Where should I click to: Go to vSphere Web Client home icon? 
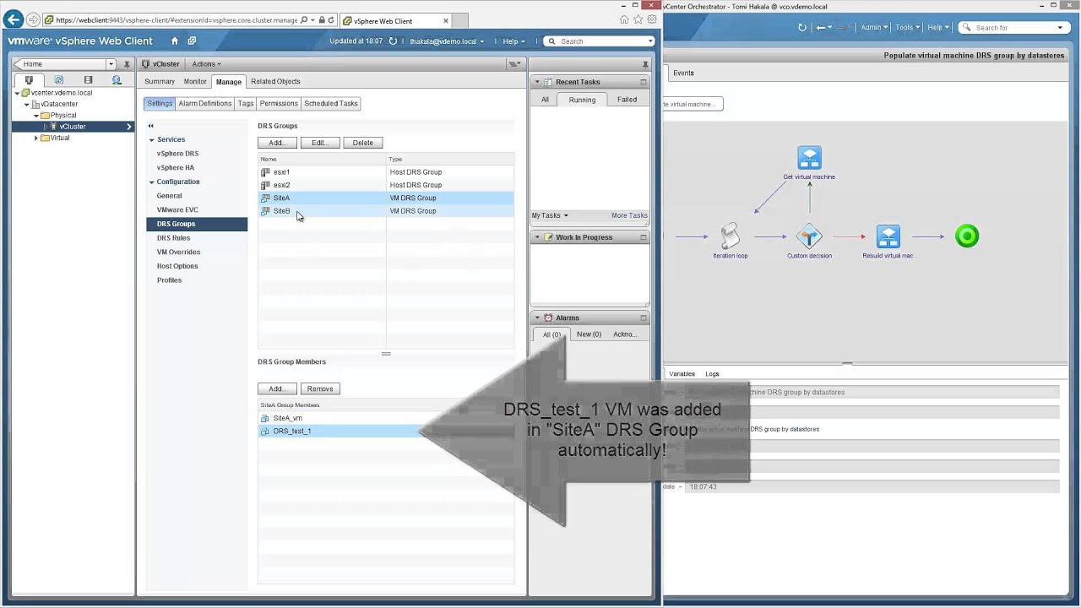coord(175,41)
